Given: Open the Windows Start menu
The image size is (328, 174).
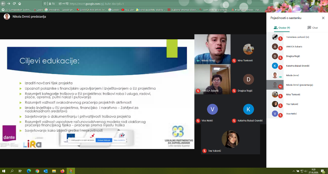Looking at the screenshot, I should coord(4,171).
